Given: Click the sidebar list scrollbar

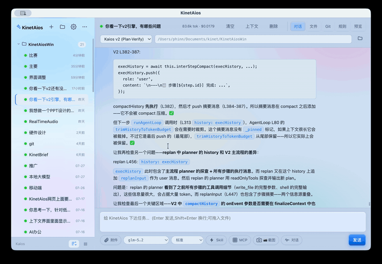Looking at the screenshot, I should tap(93, 65).
